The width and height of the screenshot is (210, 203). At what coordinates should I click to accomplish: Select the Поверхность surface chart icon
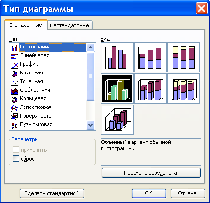coord(14,117)
